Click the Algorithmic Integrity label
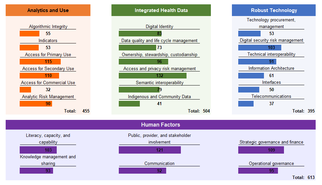 (x=48, y=27)
